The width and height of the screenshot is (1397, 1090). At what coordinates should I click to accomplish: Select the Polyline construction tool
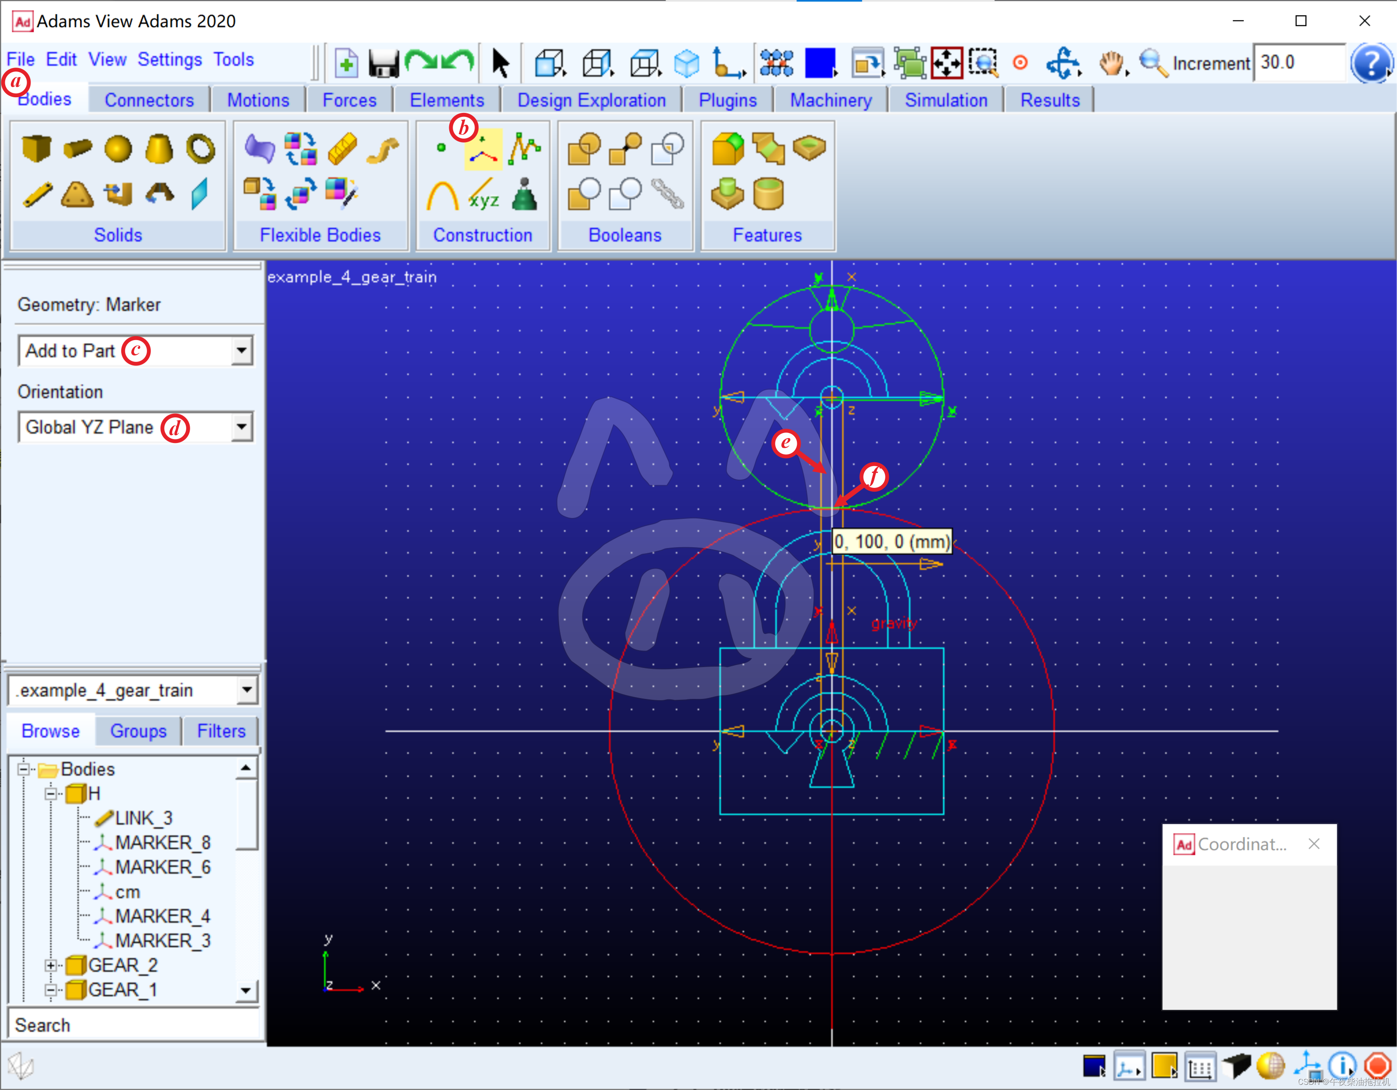coord(525,148)
